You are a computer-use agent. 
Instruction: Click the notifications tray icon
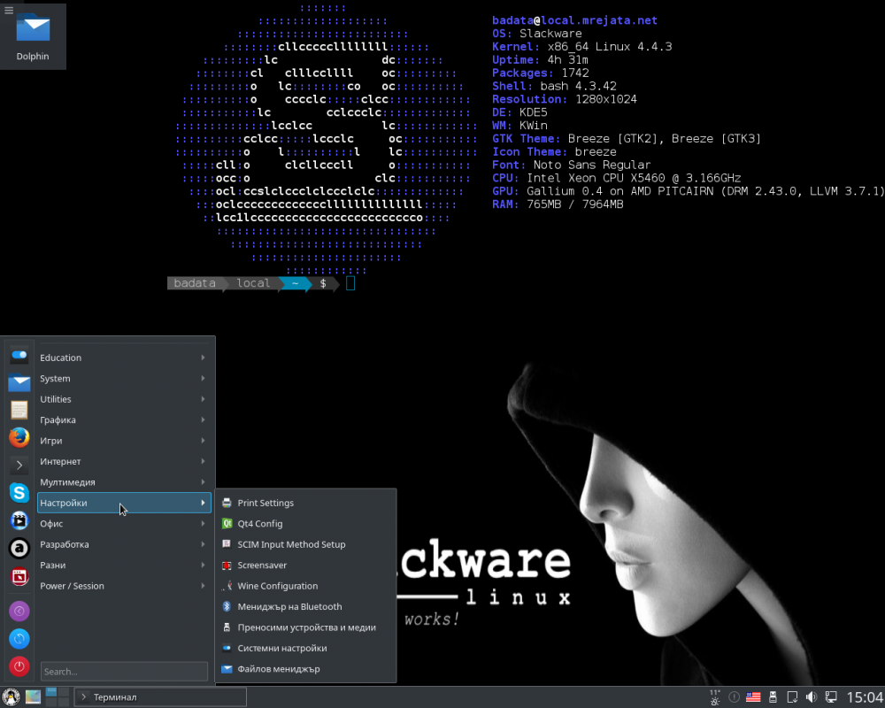click(x=735, y=697)
